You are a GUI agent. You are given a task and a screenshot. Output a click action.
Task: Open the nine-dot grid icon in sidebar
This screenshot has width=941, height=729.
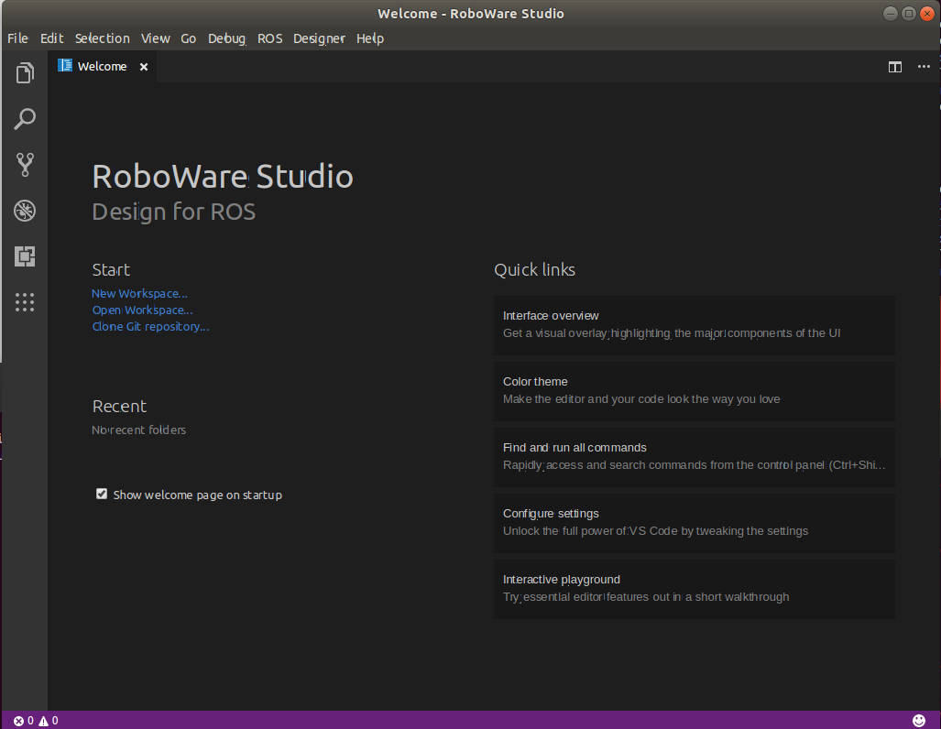25,302
